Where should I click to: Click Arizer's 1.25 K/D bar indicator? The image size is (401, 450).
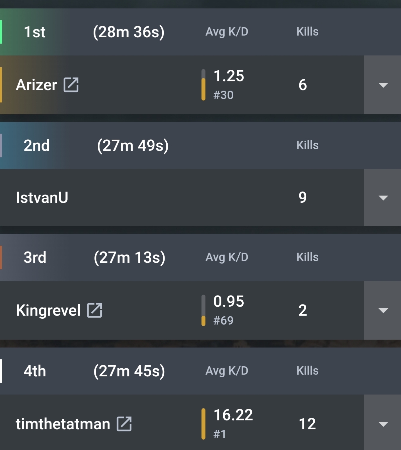(203, 85)
